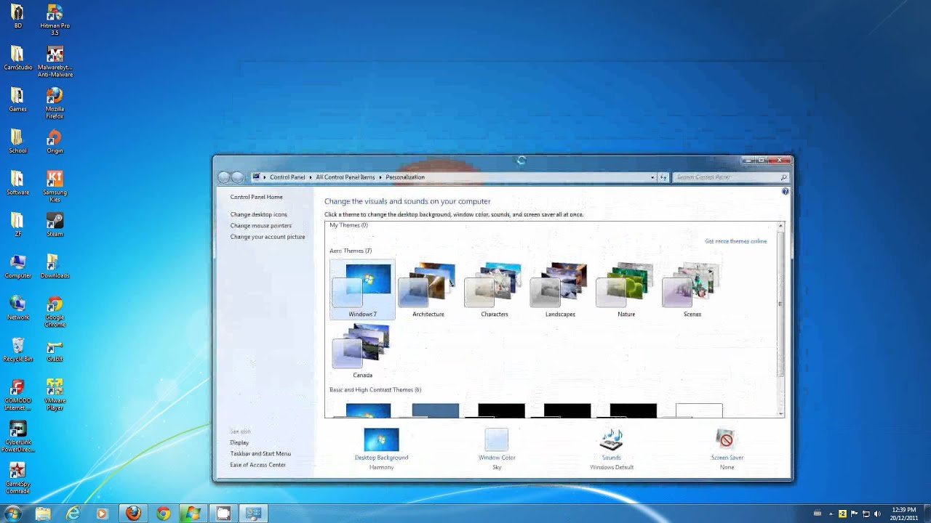931x523 pixels.
Task: Refresh the Control Panel address bar
Action: click(663, 177)
